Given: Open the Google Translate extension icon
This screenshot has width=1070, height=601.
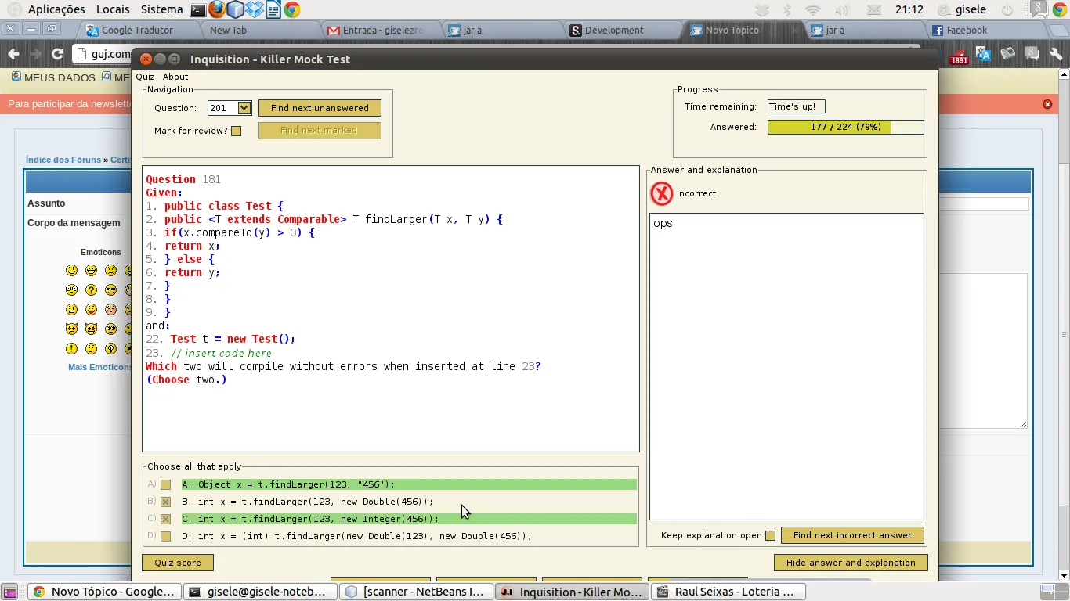Looking at the screenshot, I should [983, 54].
